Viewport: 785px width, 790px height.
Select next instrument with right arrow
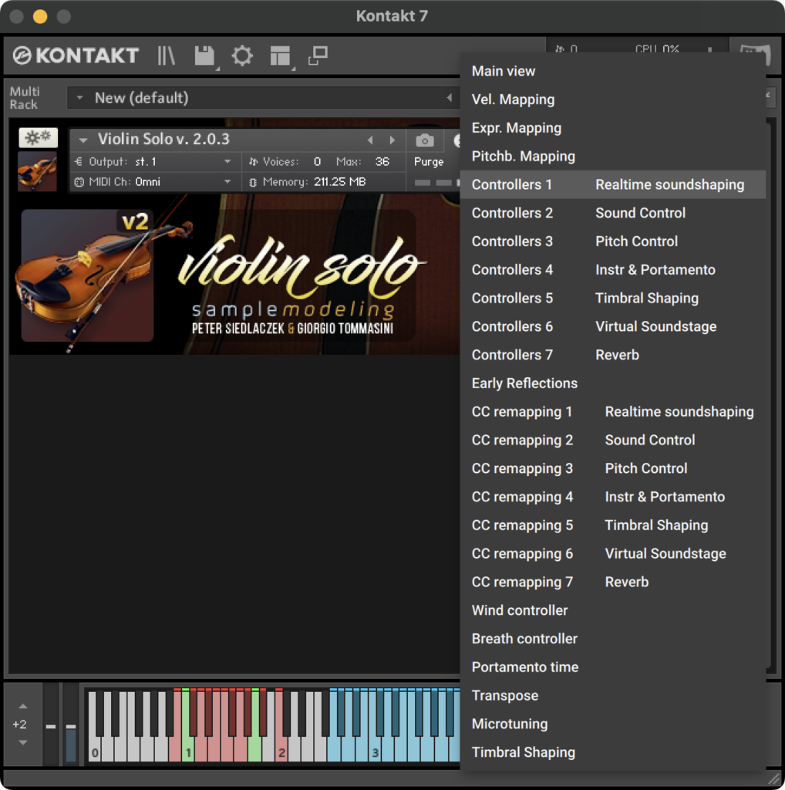point(392,140)
